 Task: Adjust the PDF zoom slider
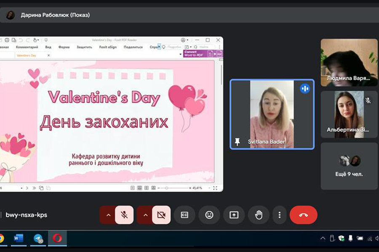click(x=167, y=188)
